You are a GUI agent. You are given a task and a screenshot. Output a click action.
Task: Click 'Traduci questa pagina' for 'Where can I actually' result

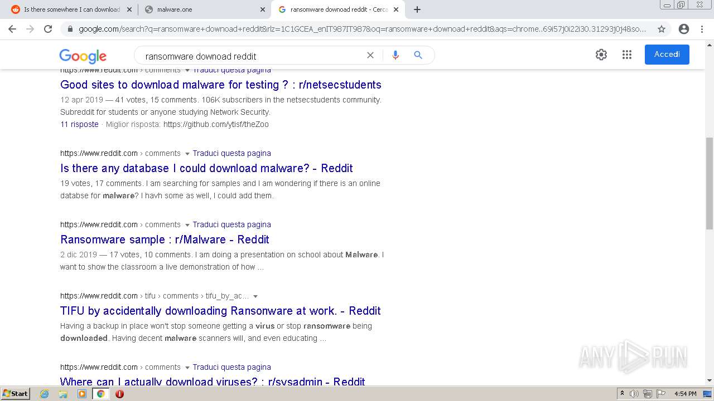(x=231, y=367)
